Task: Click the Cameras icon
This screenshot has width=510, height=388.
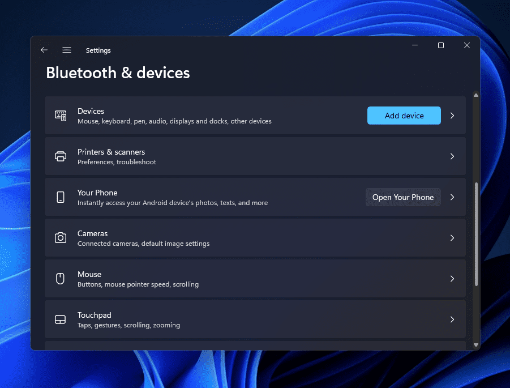Action: 61,238
